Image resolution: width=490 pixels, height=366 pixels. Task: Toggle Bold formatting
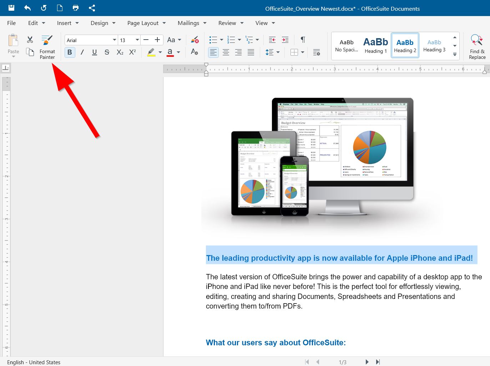pyautogui.click(x=70, y=52)
